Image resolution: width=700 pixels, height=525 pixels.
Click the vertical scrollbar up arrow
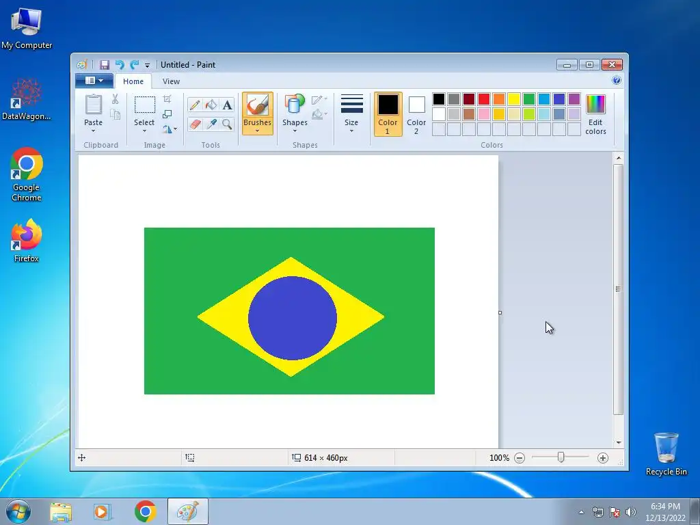click(x=618, y=158)
